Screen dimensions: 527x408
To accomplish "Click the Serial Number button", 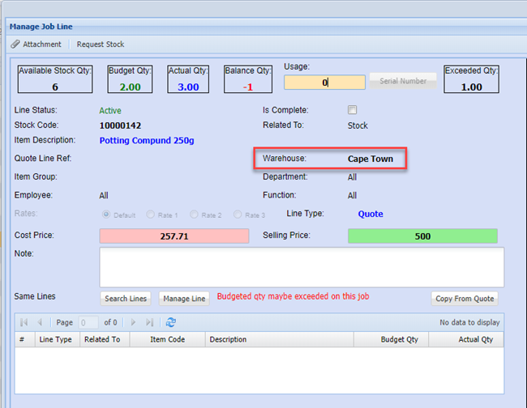I will point(402,81).
